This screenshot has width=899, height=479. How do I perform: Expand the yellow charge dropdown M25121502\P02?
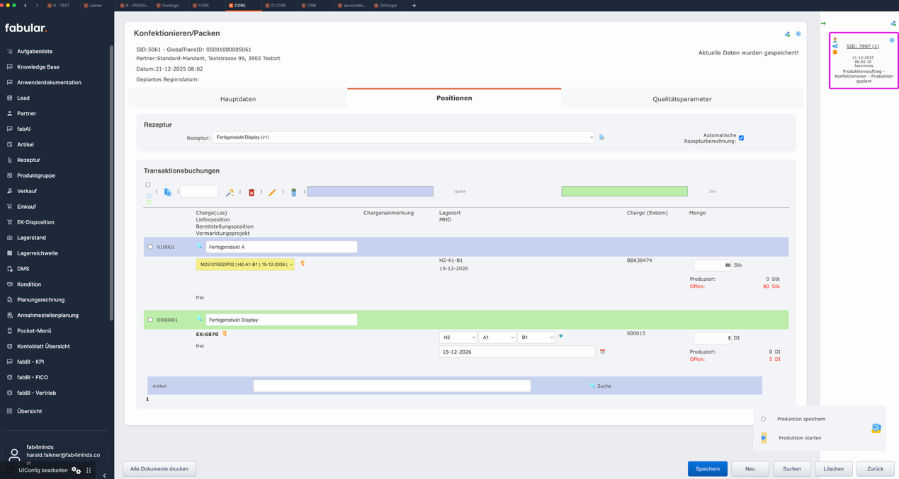[245, 265]
